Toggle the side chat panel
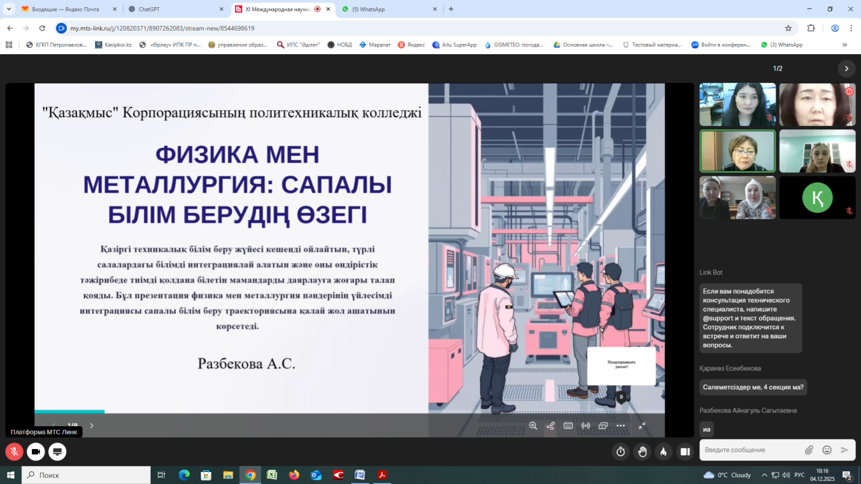Viewport: 861px width, 484px height. pyautogui.click(x=685, y=451)
